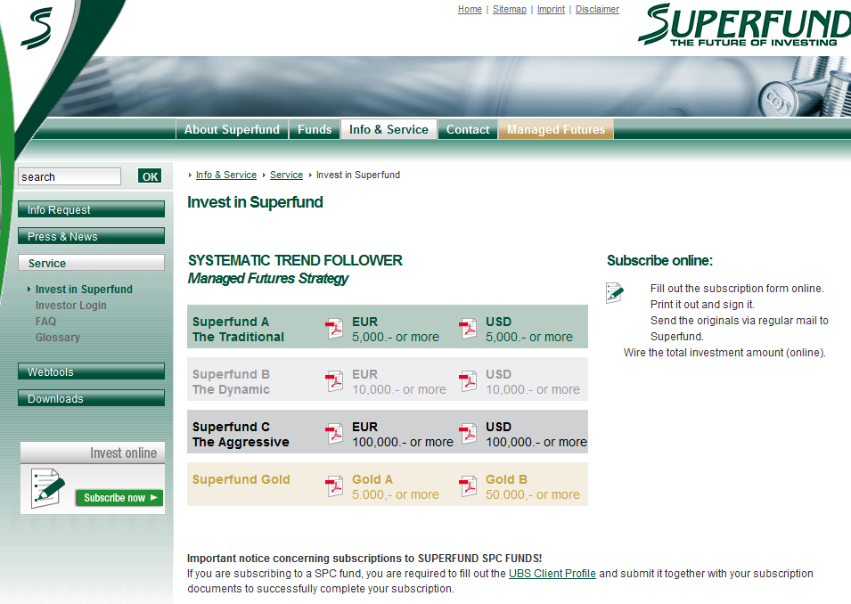Open the Gold B PDF icon
The width and height of the screenshot is (851, 604).
(468, 486)
